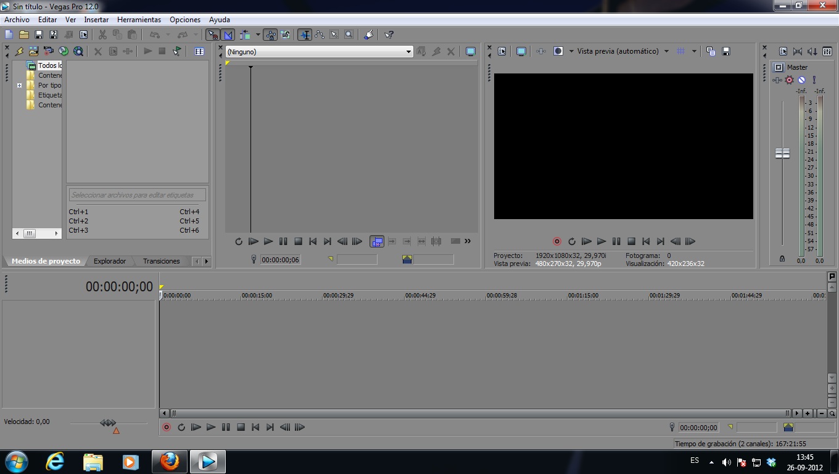Toggle trimmer external monitor icon
This screenshot has height=474, width=839.
pyautogui.click(x=471, y=52)
